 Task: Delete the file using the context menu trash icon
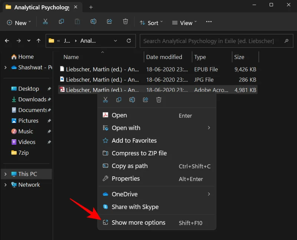[x=159, y=99]
